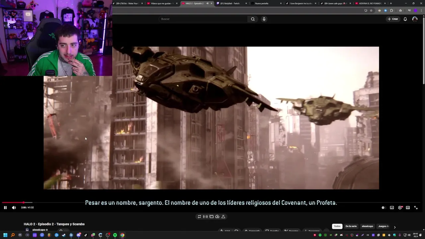The height and width of the screenshot is (239, 425).
Task: Open the account avatar menu
Action: [x=415, y=19]
